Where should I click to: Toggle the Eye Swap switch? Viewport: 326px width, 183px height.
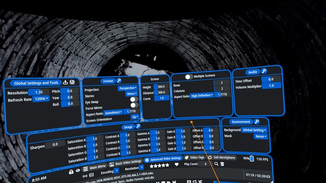pyautogui.click(x=134, y=100)
